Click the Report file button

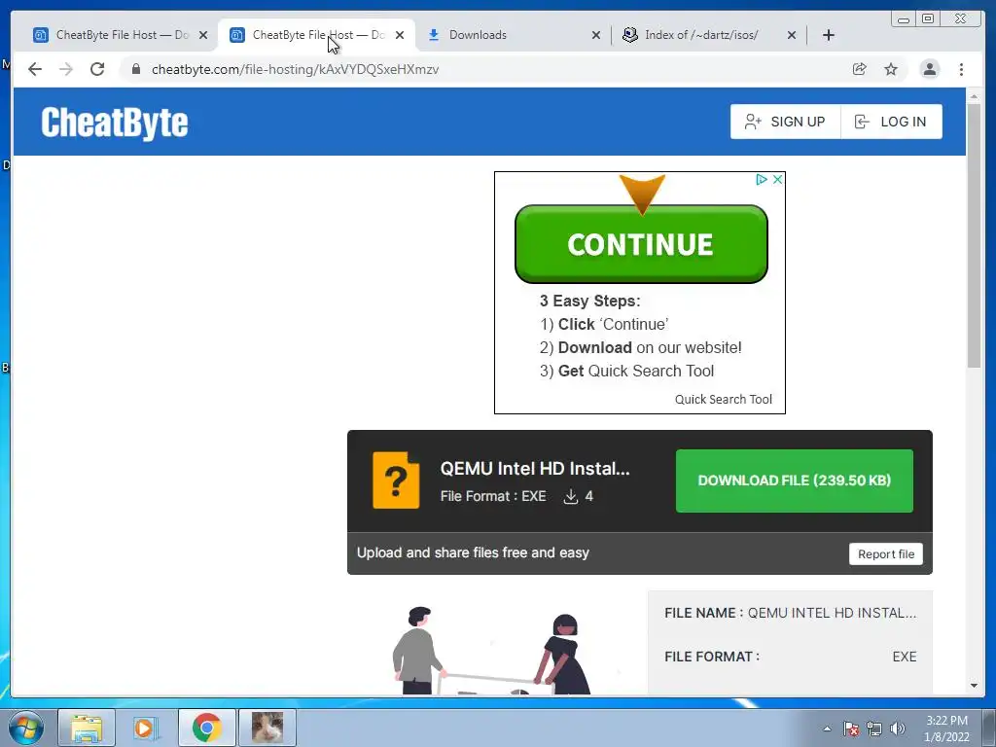(x=885, y=553)
